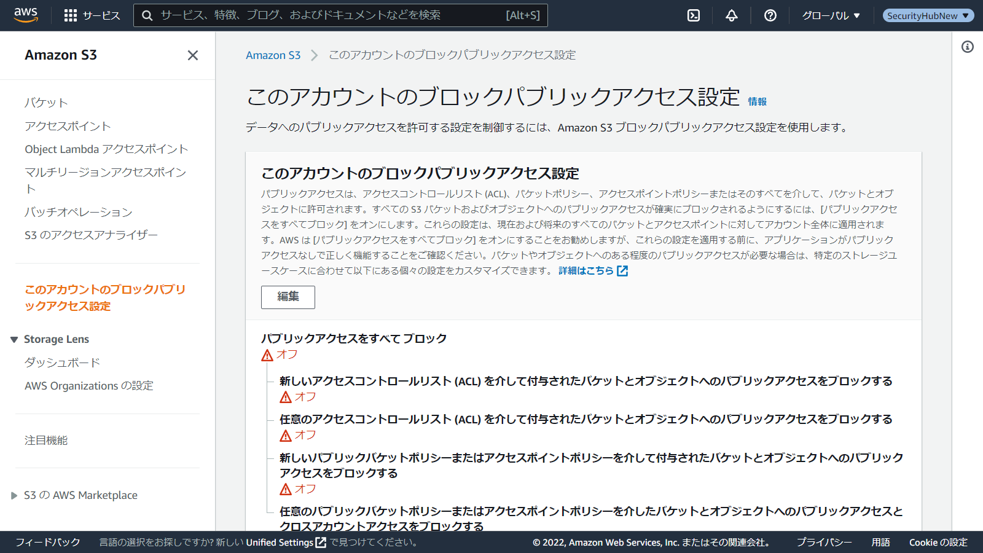
Task: Open the 情報 link beside the title
Action: click(757, 101)
